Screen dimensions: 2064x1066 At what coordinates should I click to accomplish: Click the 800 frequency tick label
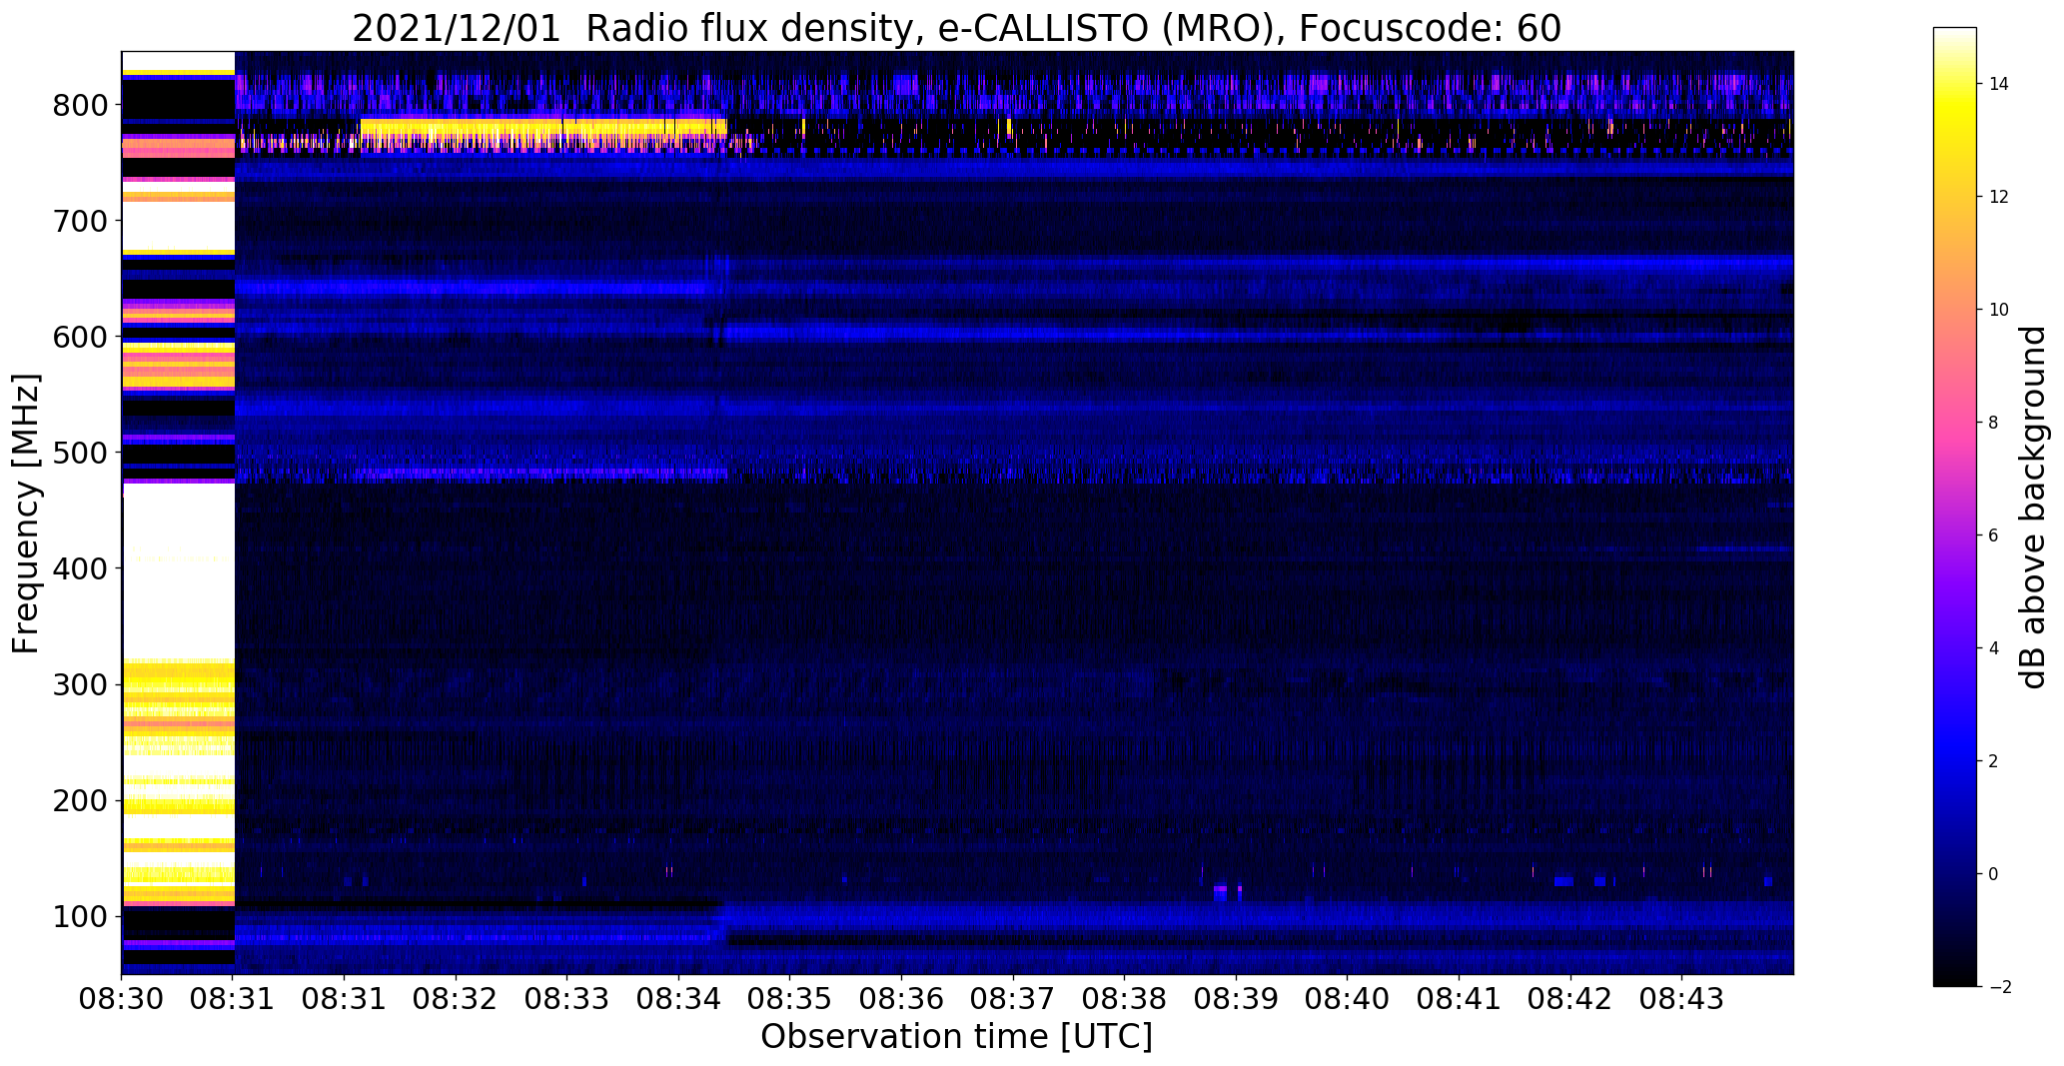79,105
